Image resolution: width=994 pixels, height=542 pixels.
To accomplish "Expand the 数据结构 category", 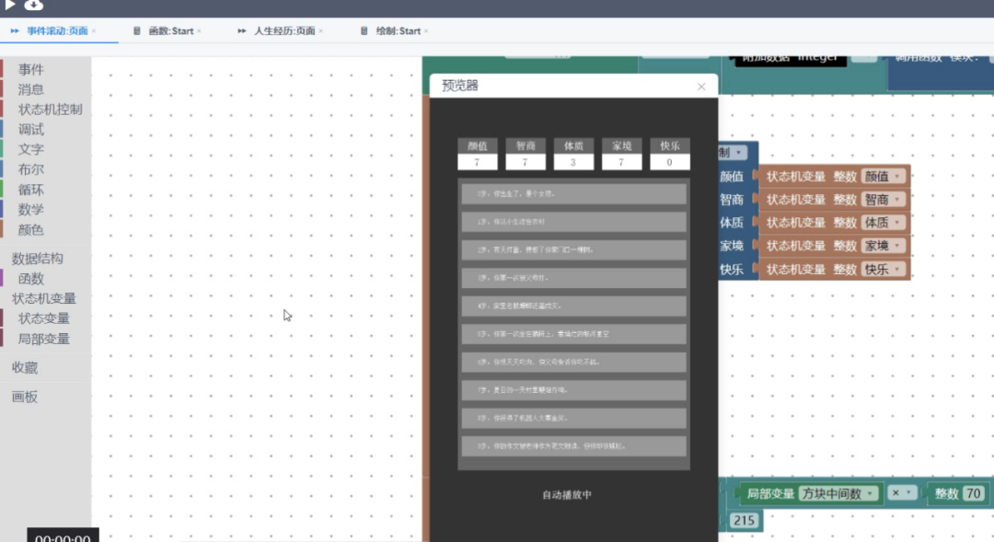I will coord(38,258).
